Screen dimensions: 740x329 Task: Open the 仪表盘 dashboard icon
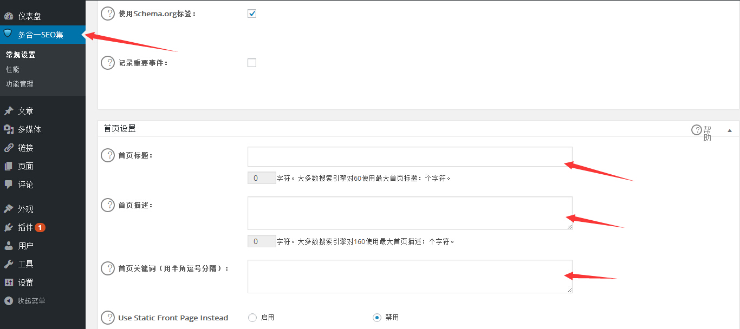pos(10,16)
